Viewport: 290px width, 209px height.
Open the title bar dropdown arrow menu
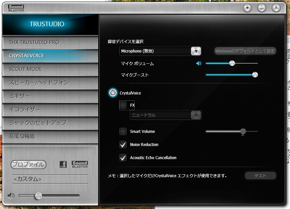[247, 8]
